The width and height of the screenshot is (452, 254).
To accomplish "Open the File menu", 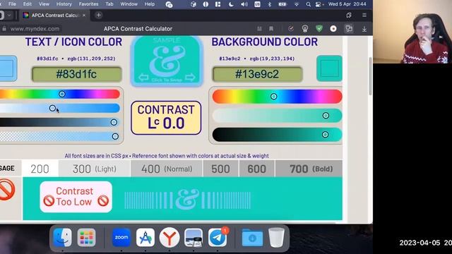I will tap(12, 4).
